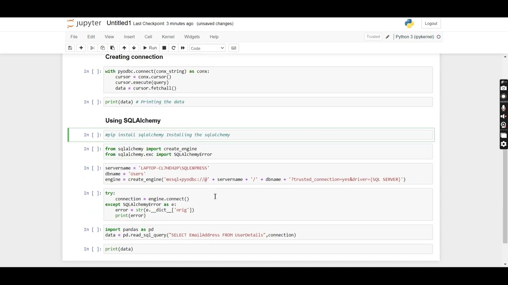508x285 pixels.
Task: Open the recorder window selection icon
Action: tap(504, 136)
